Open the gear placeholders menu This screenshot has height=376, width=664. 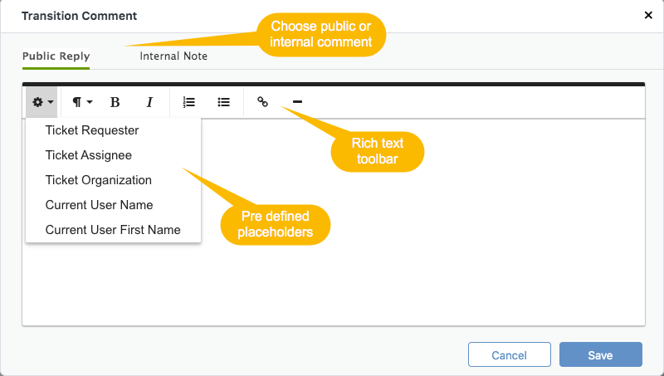click(x=42, y=102)
